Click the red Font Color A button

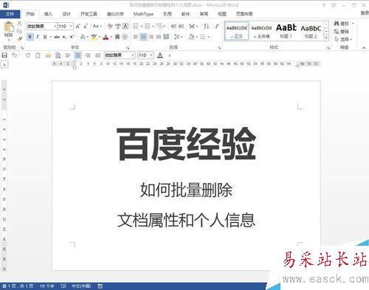106,37
